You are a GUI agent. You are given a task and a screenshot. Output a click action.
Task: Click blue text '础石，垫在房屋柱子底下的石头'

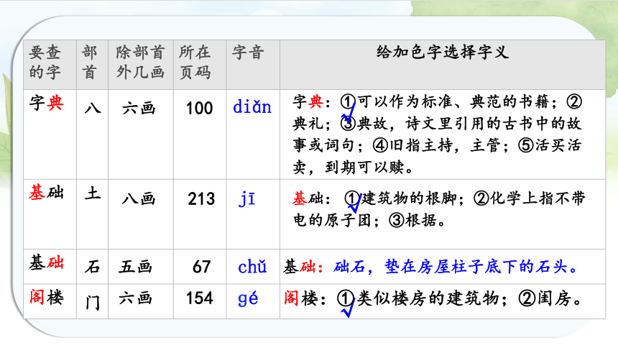coord(456,267)
